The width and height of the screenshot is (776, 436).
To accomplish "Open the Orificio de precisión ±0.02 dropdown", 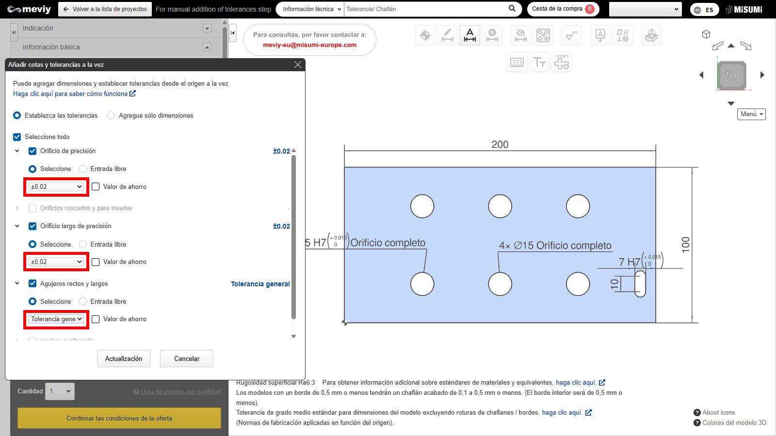I will coord(56,187).
